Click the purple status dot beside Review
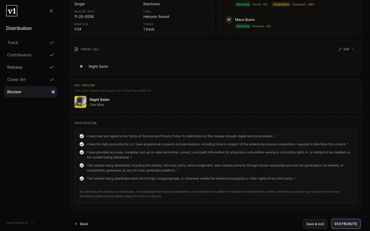 click(53, 92)
